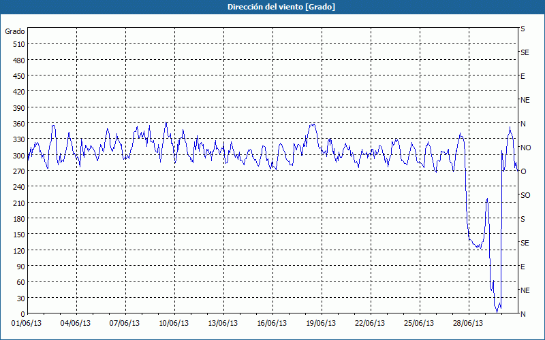545x340 pixels.
Task: Pick the 390 tick label on the left axis
Action: 19,108
